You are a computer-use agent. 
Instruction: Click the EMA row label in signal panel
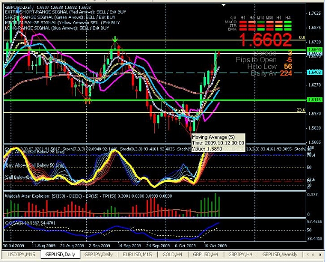pos(232,29)
